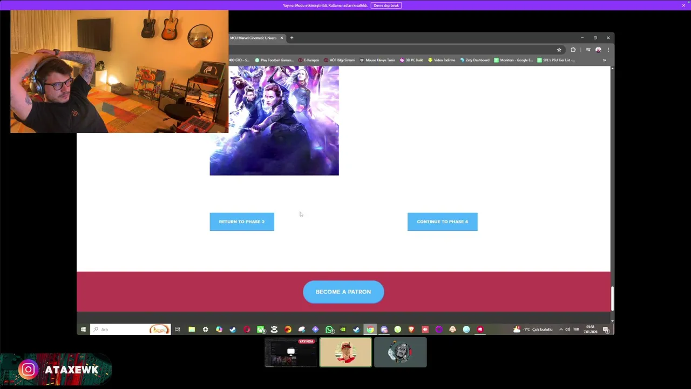This screenshot has height=389, width=691.
Task: Open the NVIDIA app on the taskbar
Action: (343, 330)
